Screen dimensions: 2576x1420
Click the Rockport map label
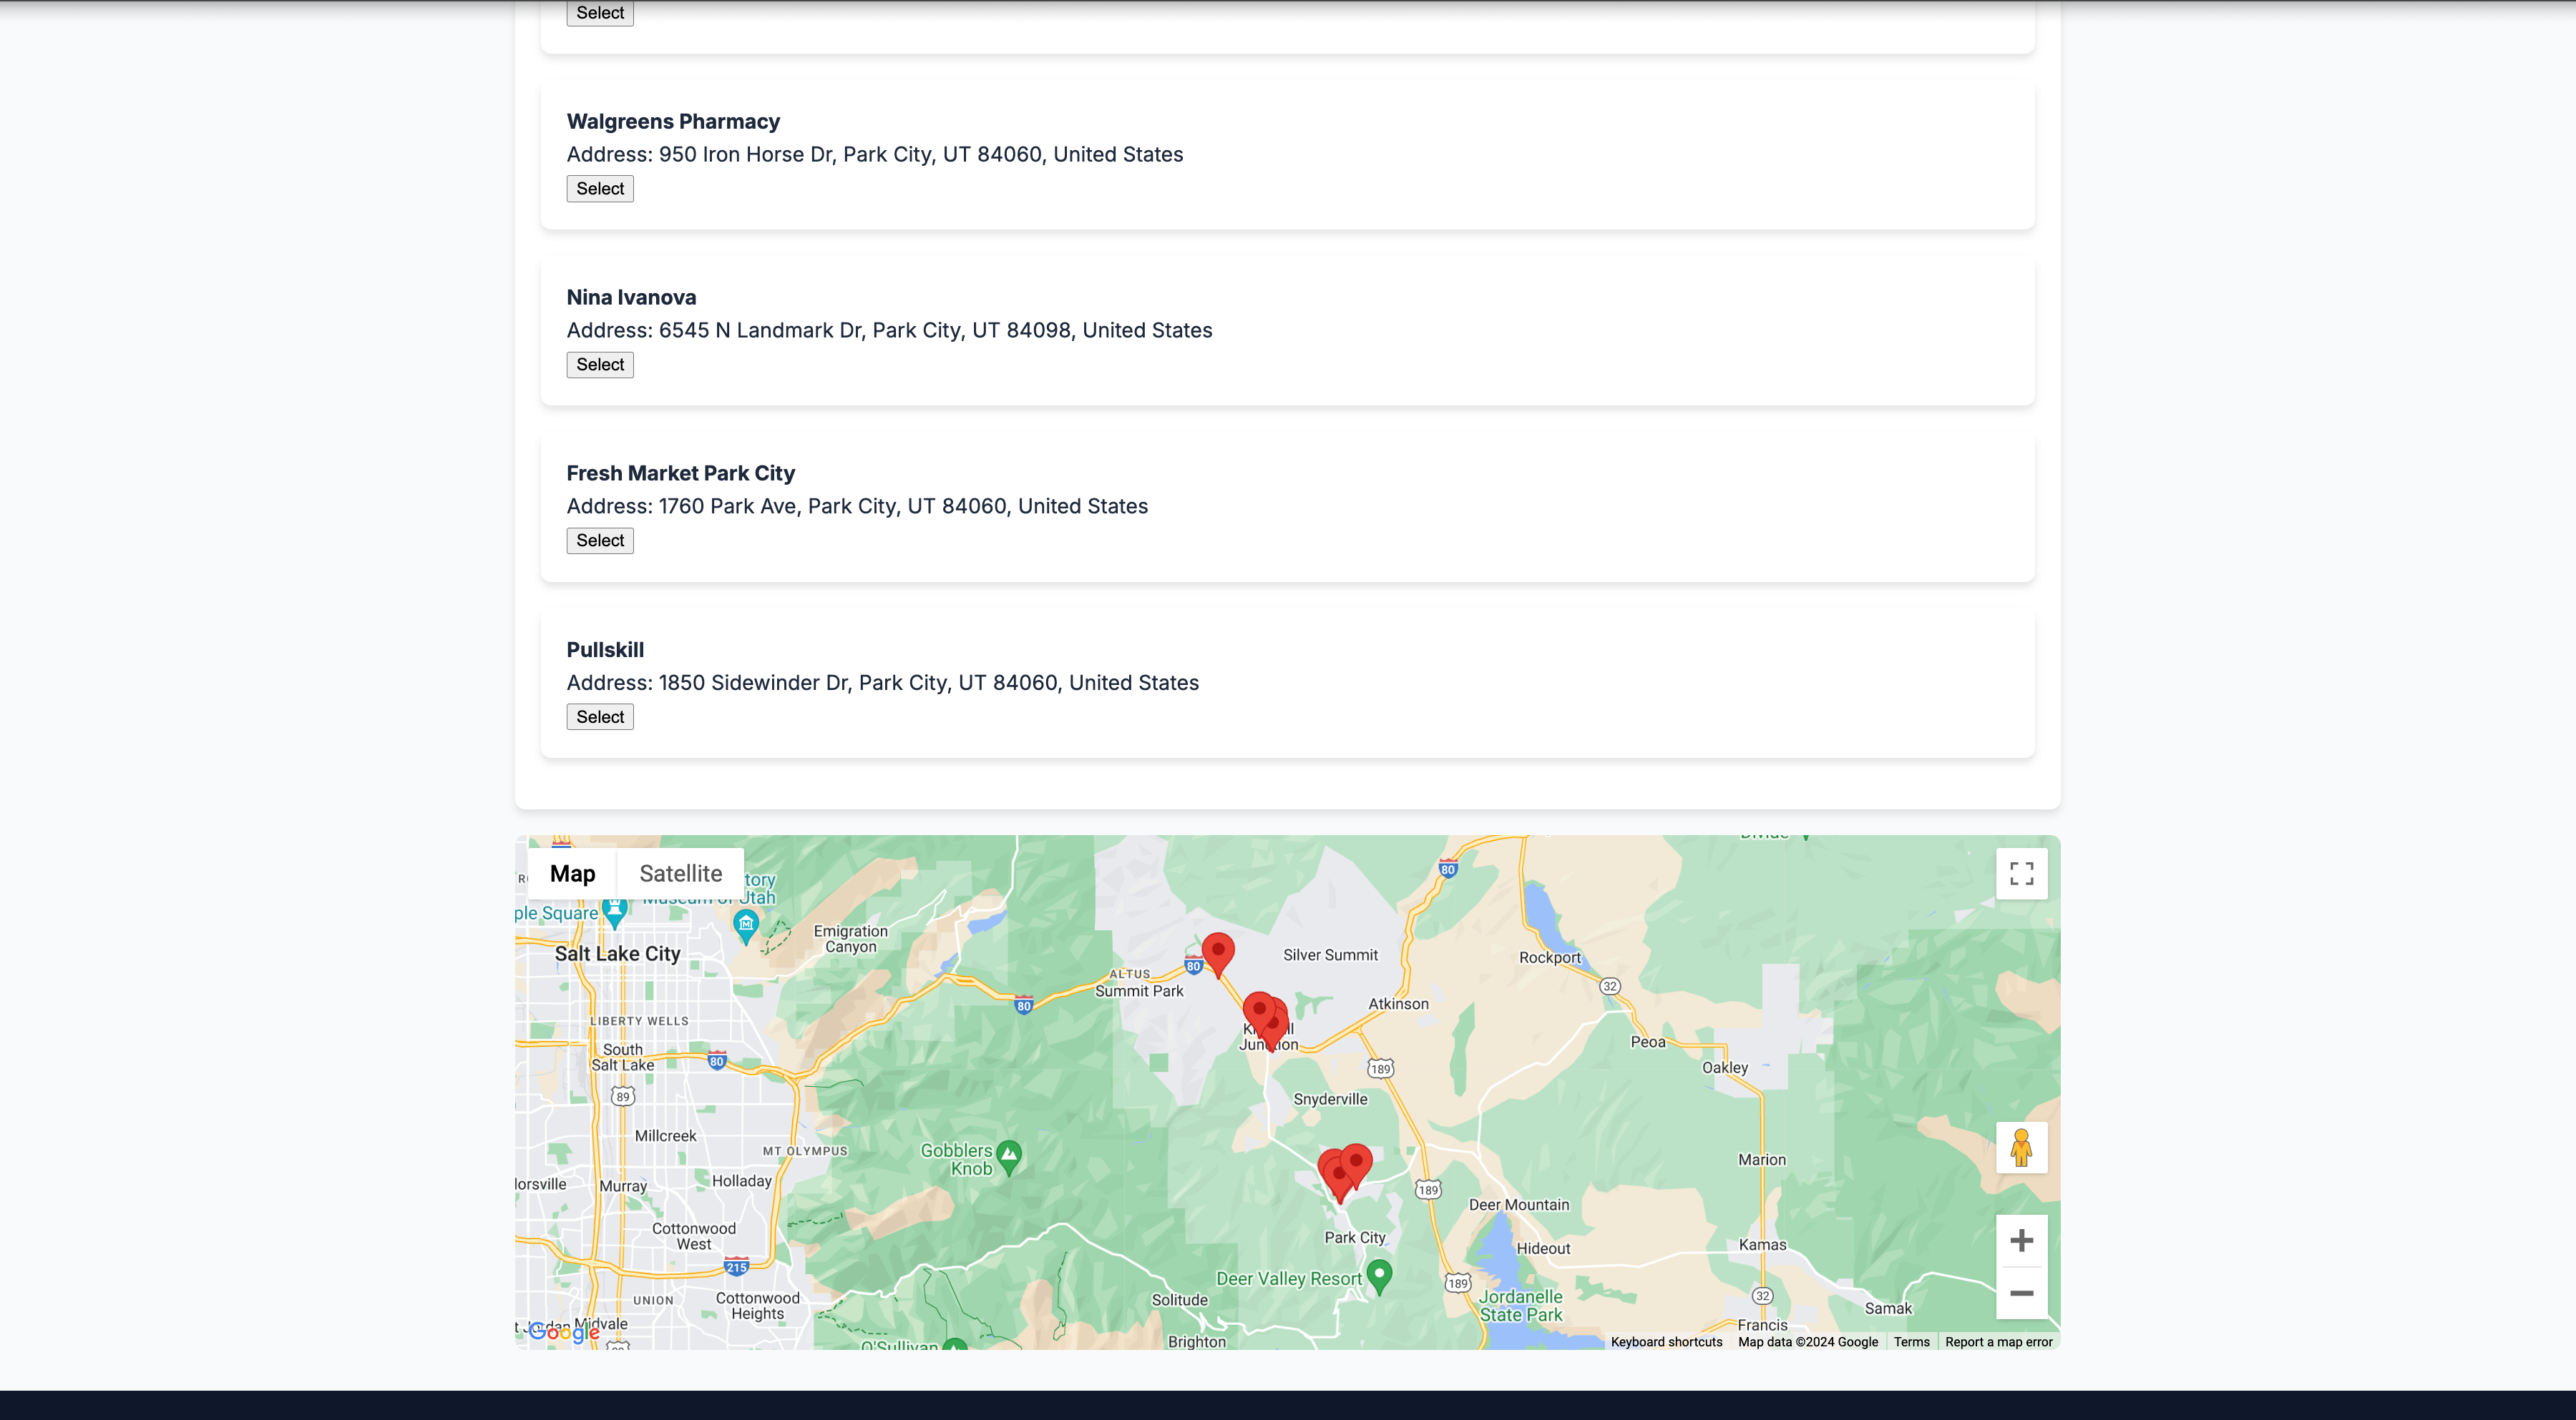tap(1550, 957)
